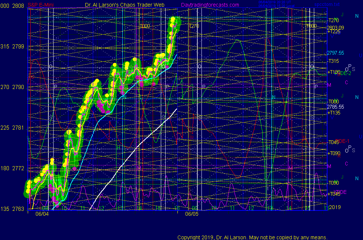Click the T315 level label on right

click(334, 61)
